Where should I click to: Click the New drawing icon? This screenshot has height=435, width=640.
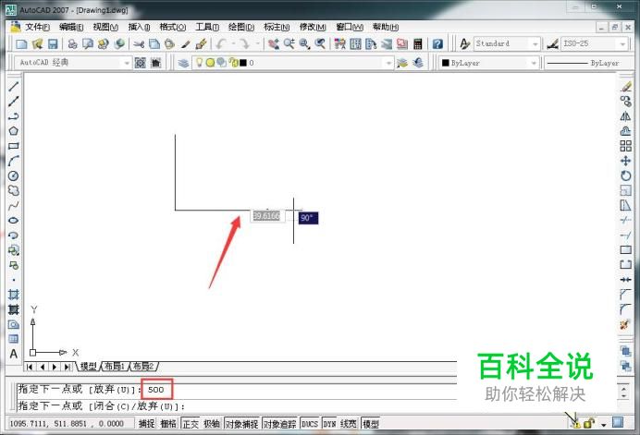(x=21, y=43)
